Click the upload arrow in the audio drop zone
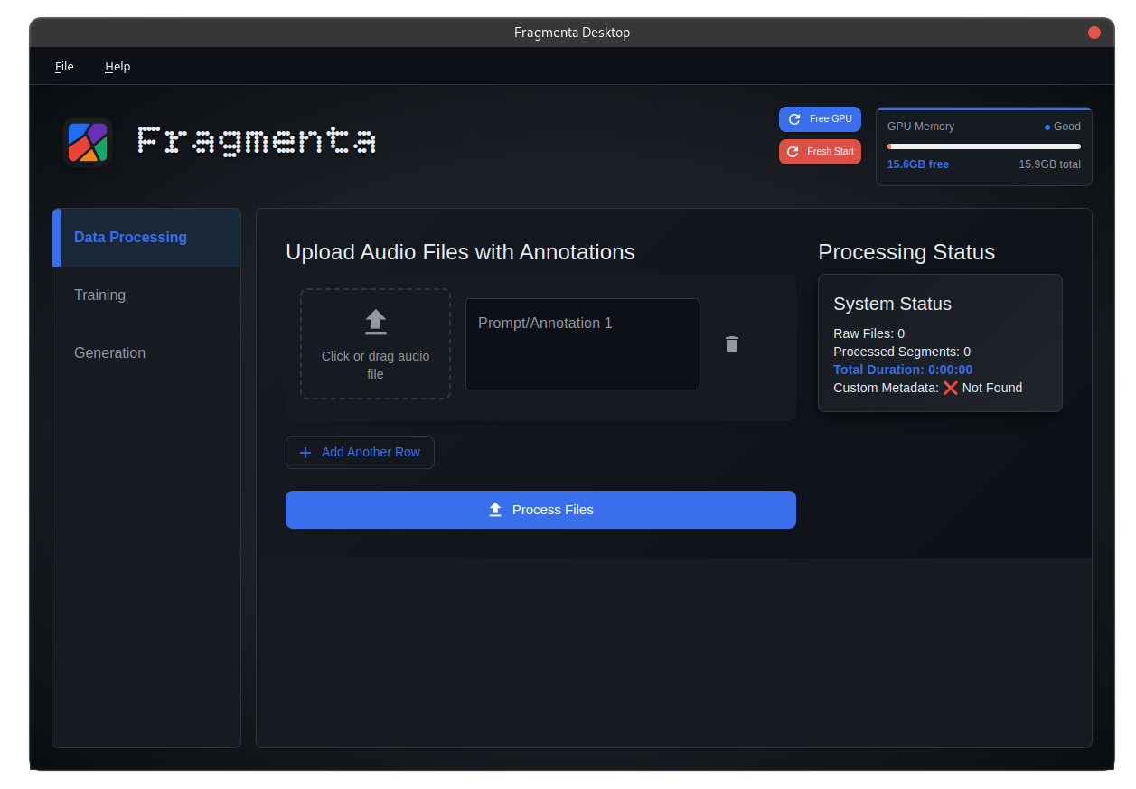Screen dimensions: 1136x789 (x=375, y=322)
